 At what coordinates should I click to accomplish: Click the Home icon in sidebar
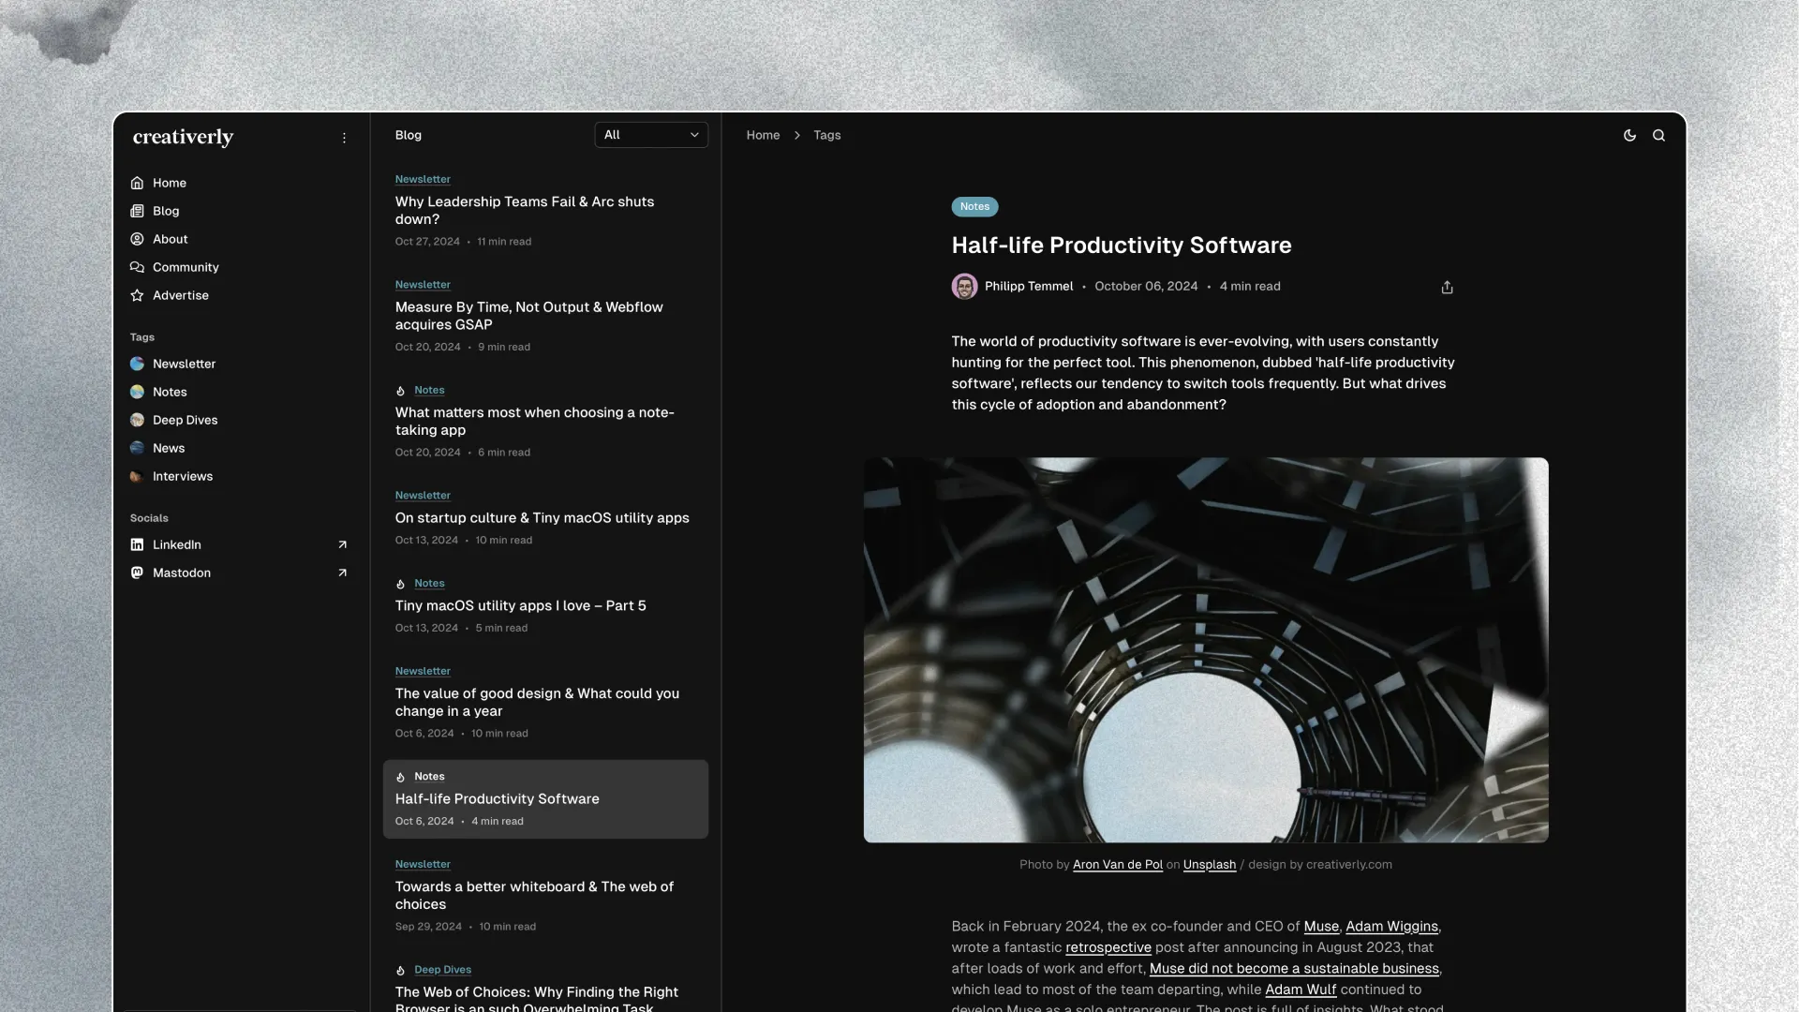point(137,183)
